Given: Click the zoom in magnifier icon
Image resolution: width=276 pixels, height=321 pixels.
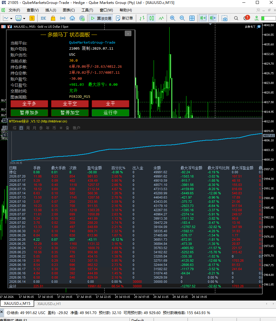Looking at the screenshot, I should click(173, 18).
